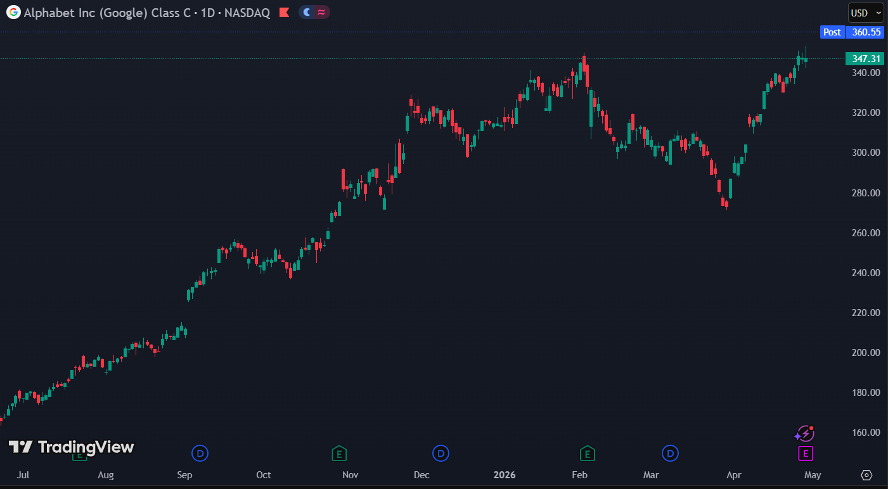Click the 320.00 price axis label
The height and width of the screenshot is (489, 888).
coord(866,113)
